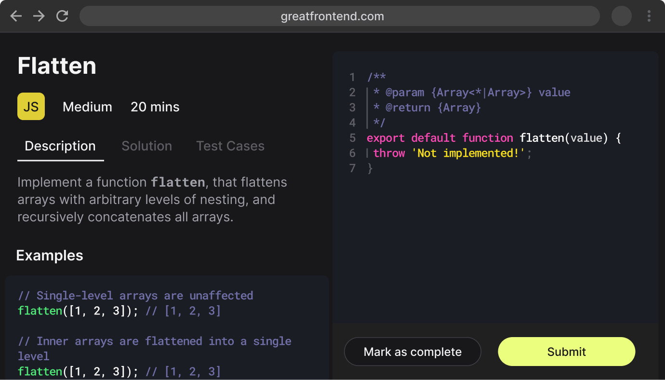Click the 'Not implemented!' string in editor
Image resolution: width=665 pixels, height=380 pixels.
468,153
